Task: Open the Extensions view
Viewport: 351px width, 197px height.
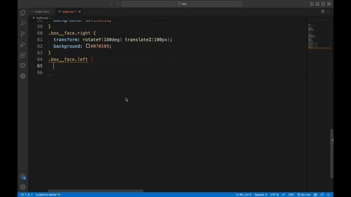Action: 22,55
